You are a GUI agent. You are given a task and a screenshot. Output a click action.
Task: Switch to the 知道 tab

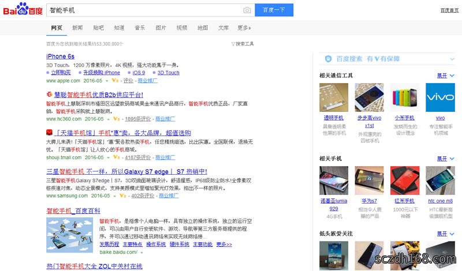[x=119, y=28]
